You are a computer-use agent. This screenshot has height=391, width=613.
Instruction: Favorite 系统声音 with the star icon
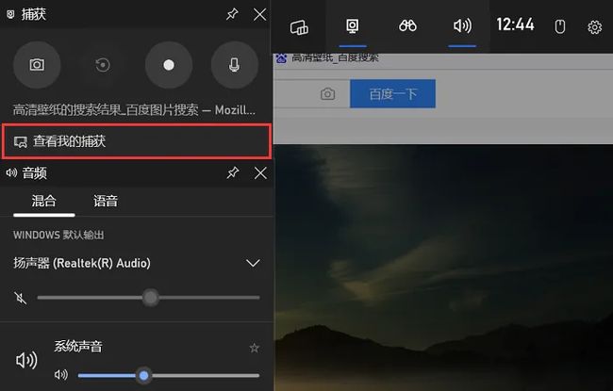[254, 348]
